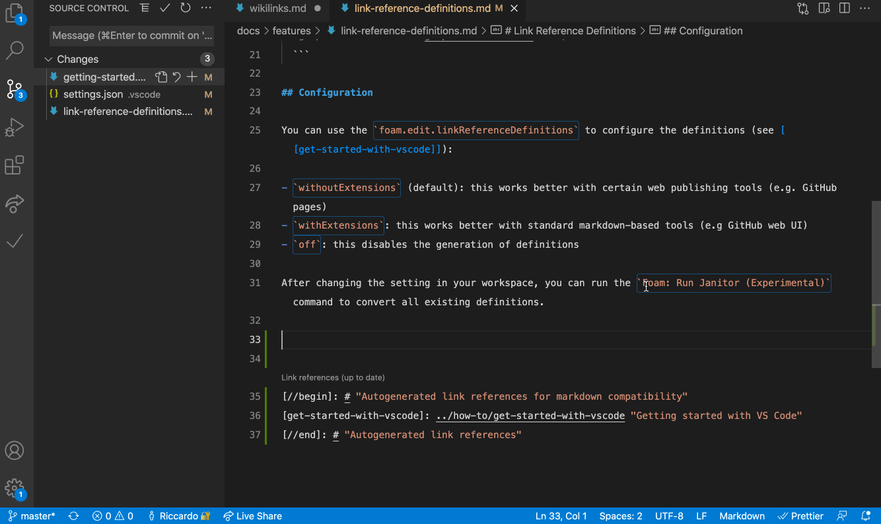Open the features breadcrumb item
The width and height of the screenshot is (881, 524).
point(292,30)
